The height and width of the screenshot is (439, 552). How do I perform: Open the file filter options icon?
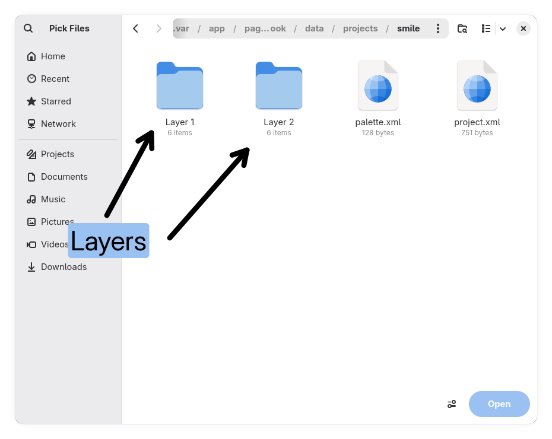pyautogui.click(x=452, y=404)
